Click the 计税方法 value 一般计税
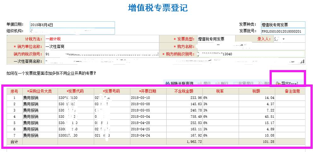The width and height of the screenshot is (313, 152). (x=101, y=39)
